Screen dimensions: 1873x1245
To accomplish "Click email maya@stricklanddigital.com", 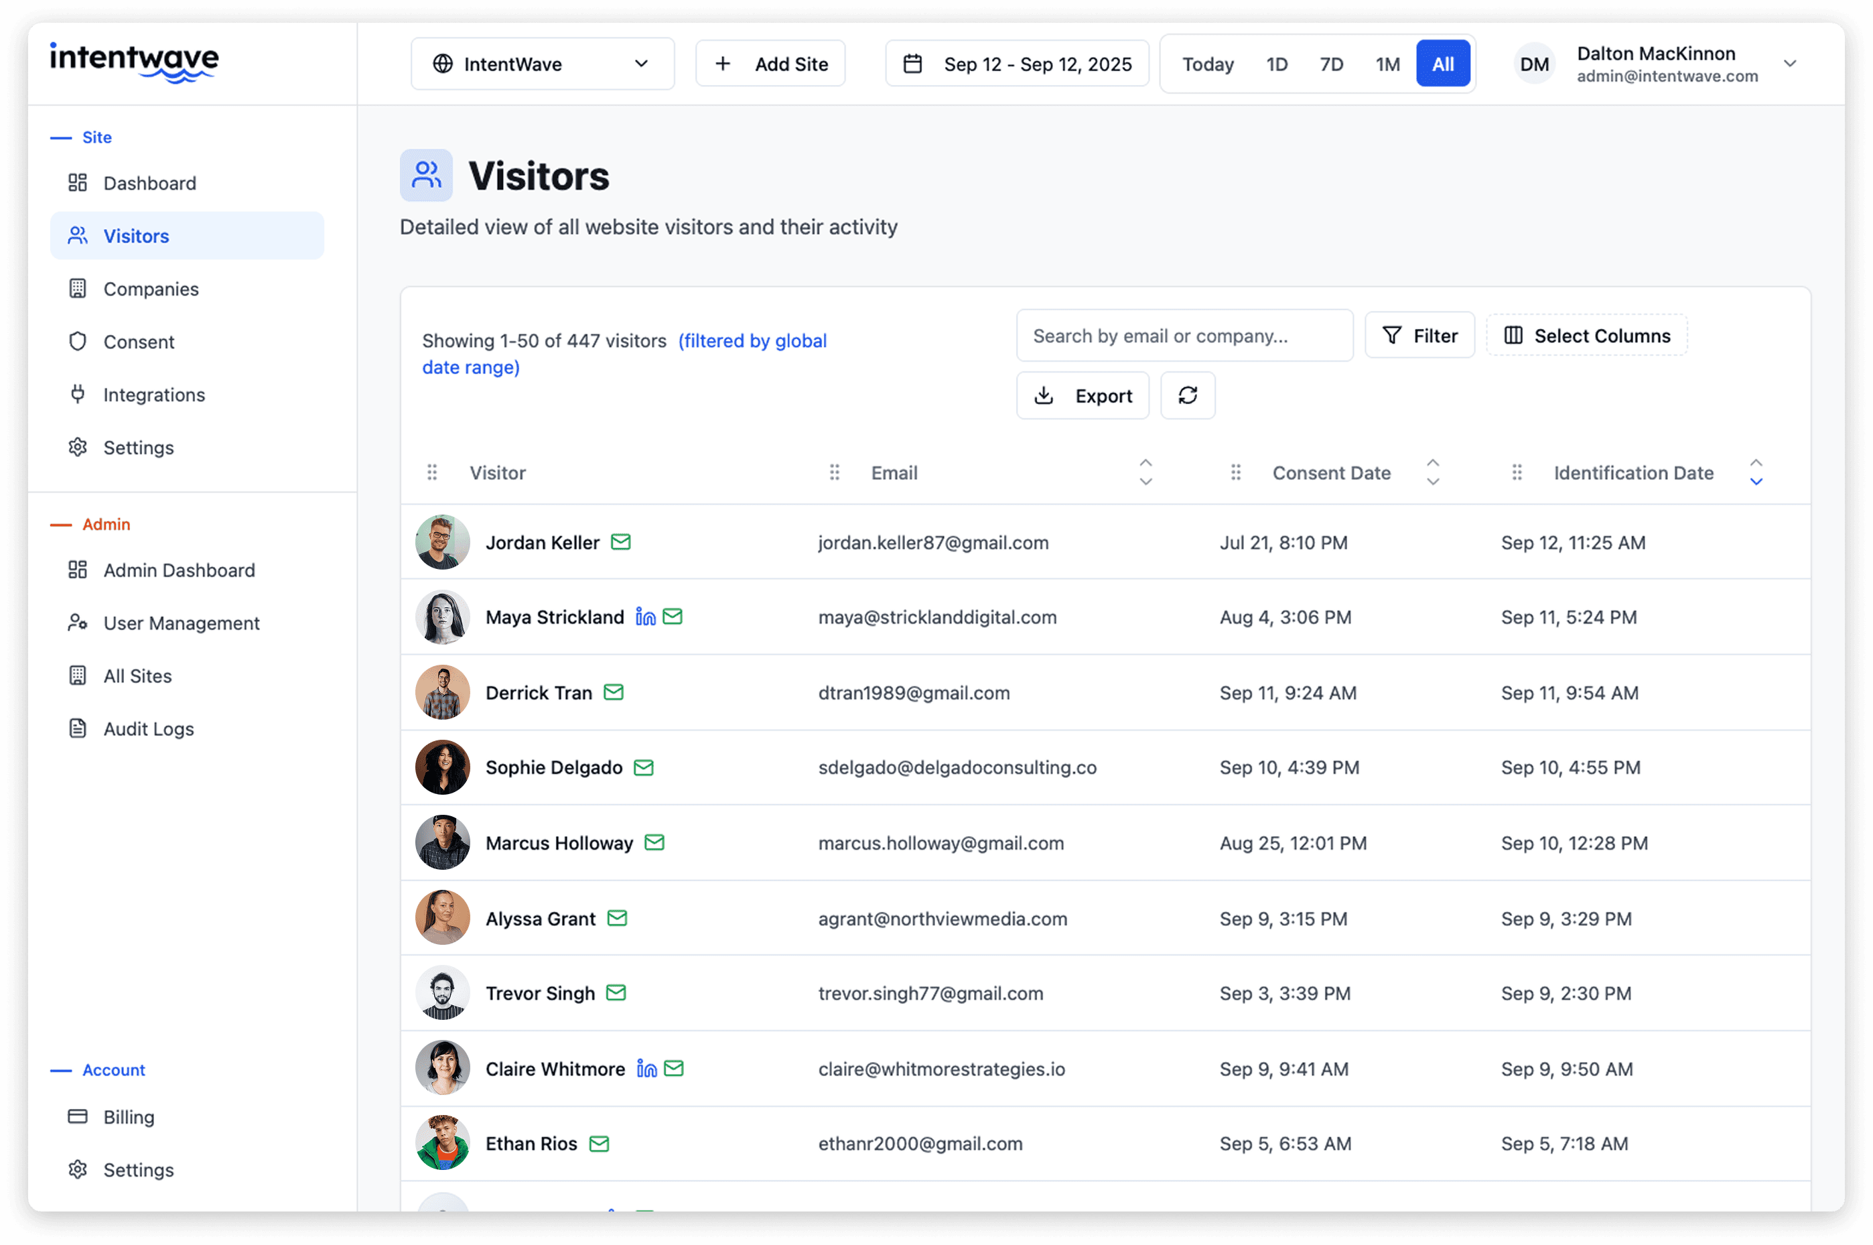I will click(938, 618).
